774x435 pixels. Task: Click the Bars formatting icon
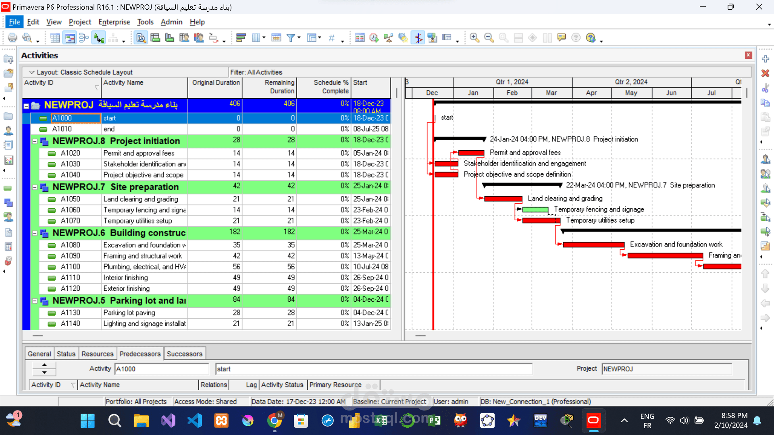click(241, 38)
